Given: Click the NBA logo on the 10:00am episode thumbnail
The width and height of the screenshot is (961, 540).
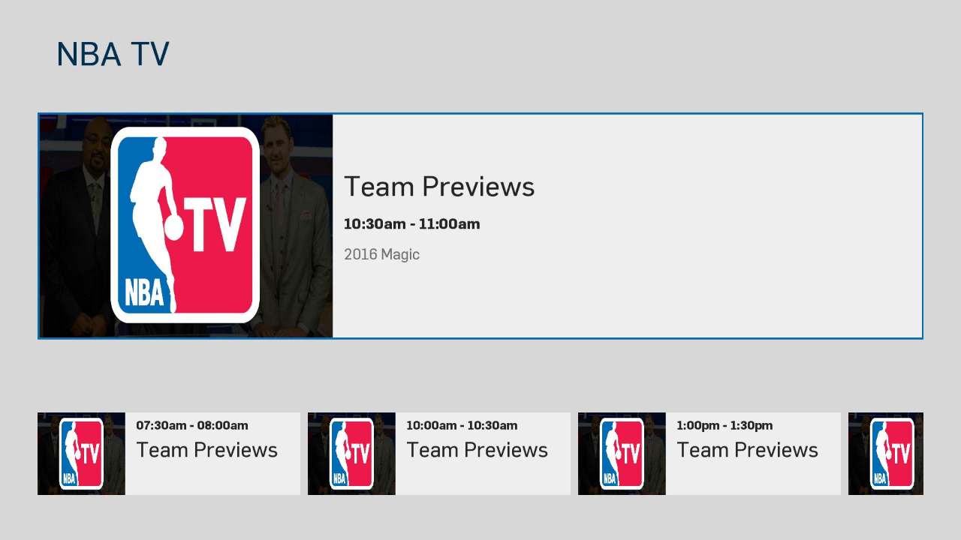Looking at the screenshot, I should coord(351,454).
